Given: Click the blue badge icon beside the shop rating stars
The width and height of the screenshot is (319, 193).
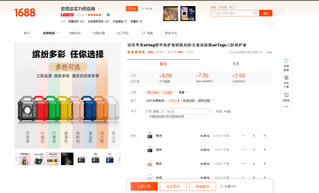Looking at the screenshot, I should coord(108,15).
